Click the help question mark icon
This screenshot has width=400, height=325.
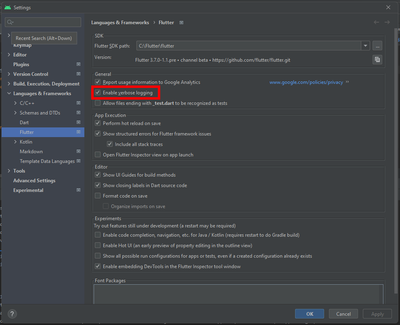pos(12,314)
